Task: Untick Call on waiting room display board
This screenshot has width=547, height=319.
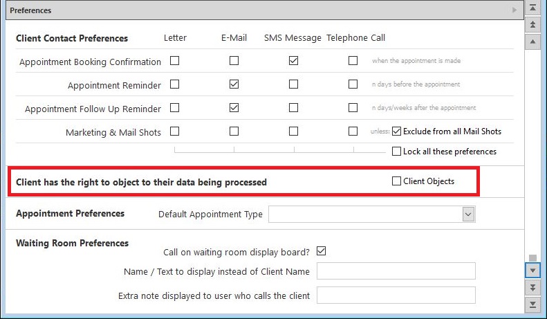Action: (x=322, y=251)
